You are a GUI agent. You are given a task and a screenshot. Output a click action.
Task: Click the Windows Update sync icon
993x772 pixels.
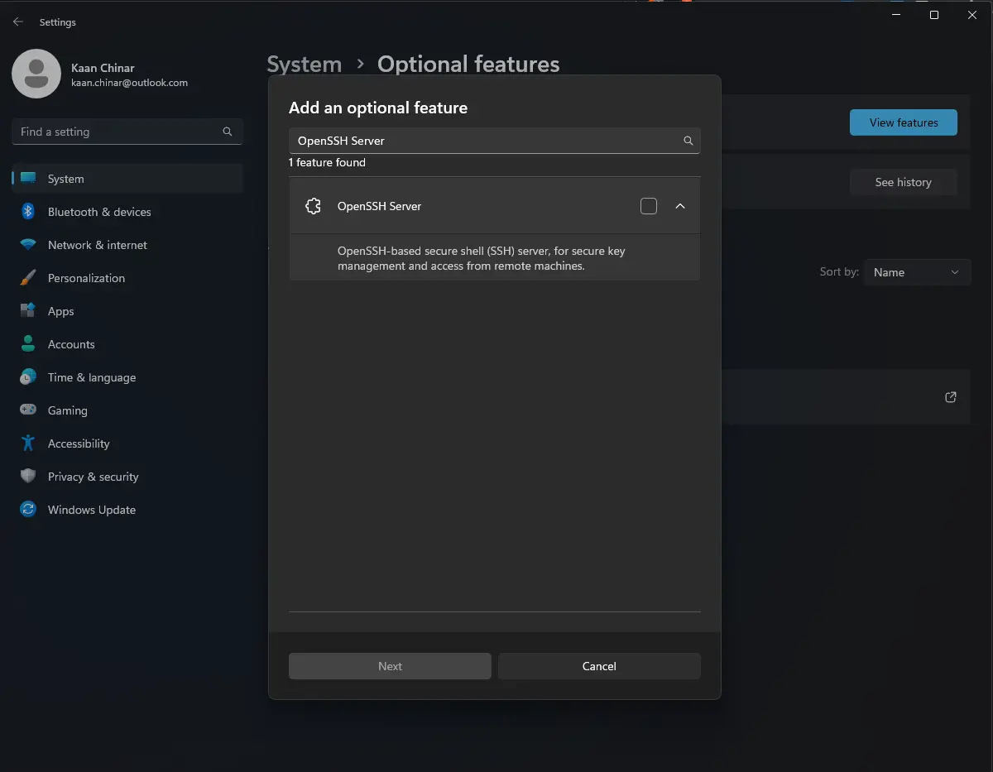(x=28, y=510)
